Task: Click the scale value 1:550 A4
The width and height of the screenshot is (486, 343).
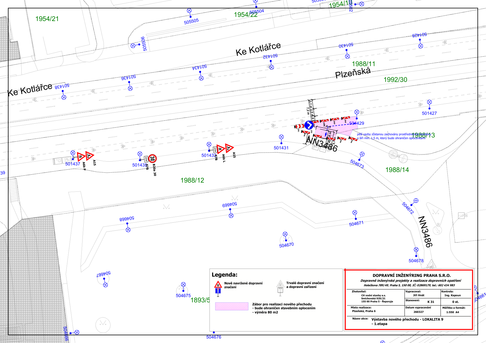Action: [452, 312]
